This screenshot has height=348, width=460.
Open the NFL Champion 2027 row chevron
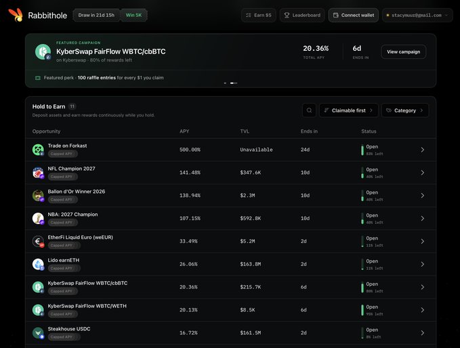pyautogui.click(x=423, y=173)
